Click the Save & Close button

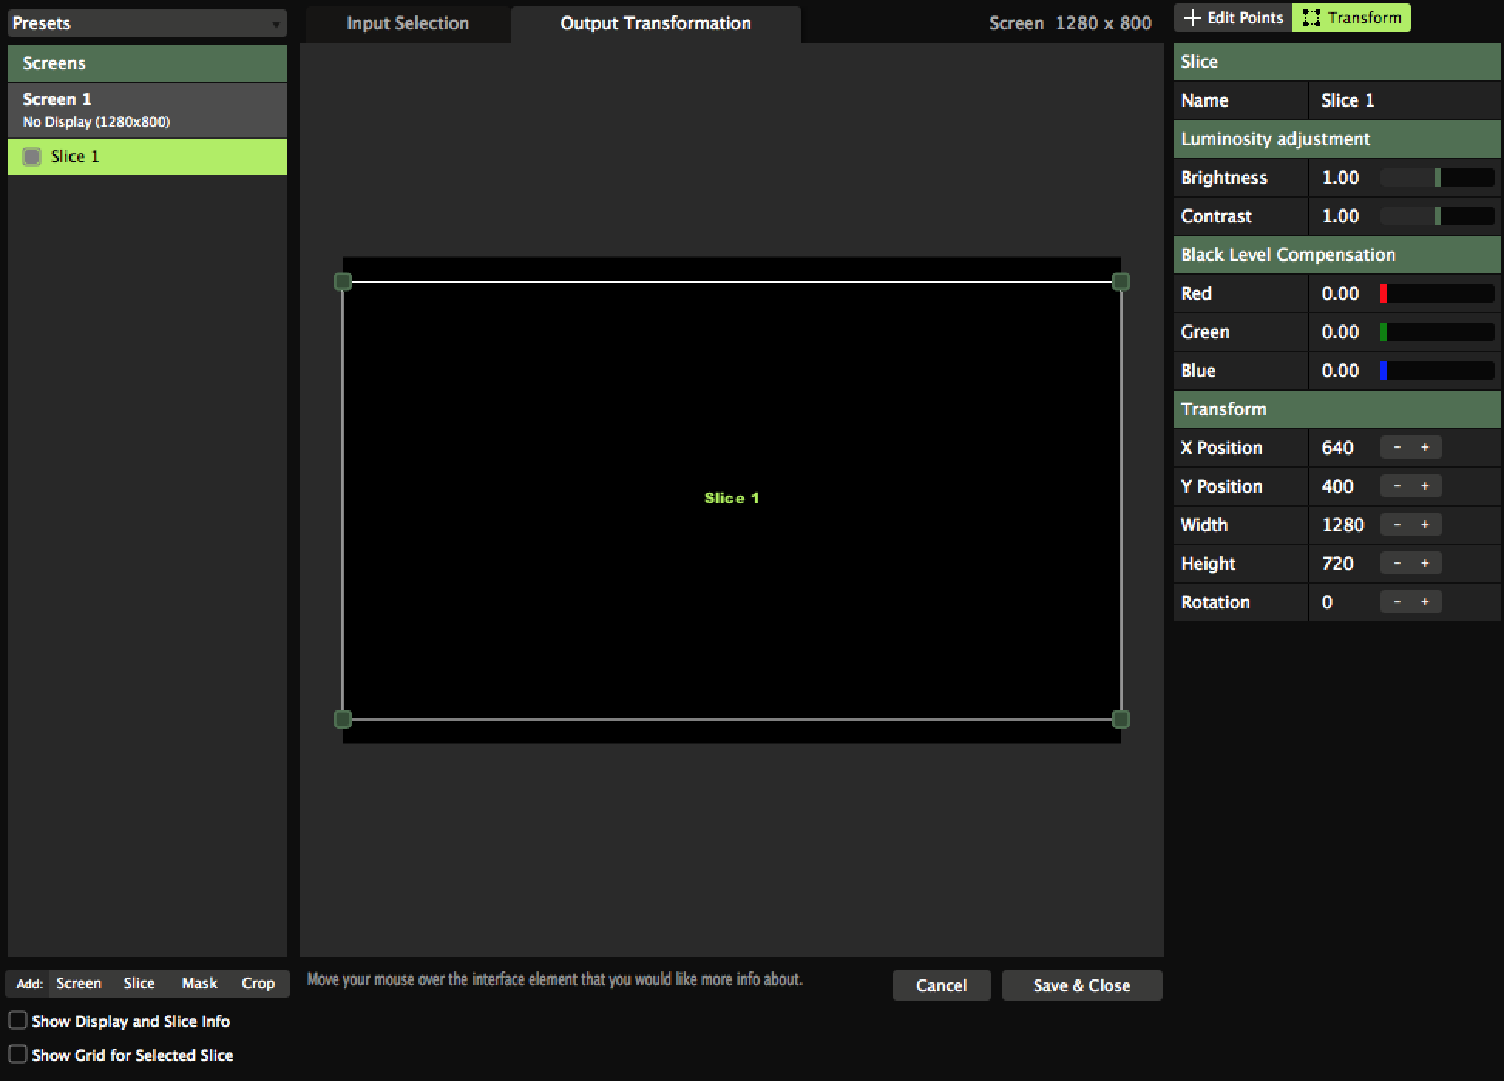1082,985
